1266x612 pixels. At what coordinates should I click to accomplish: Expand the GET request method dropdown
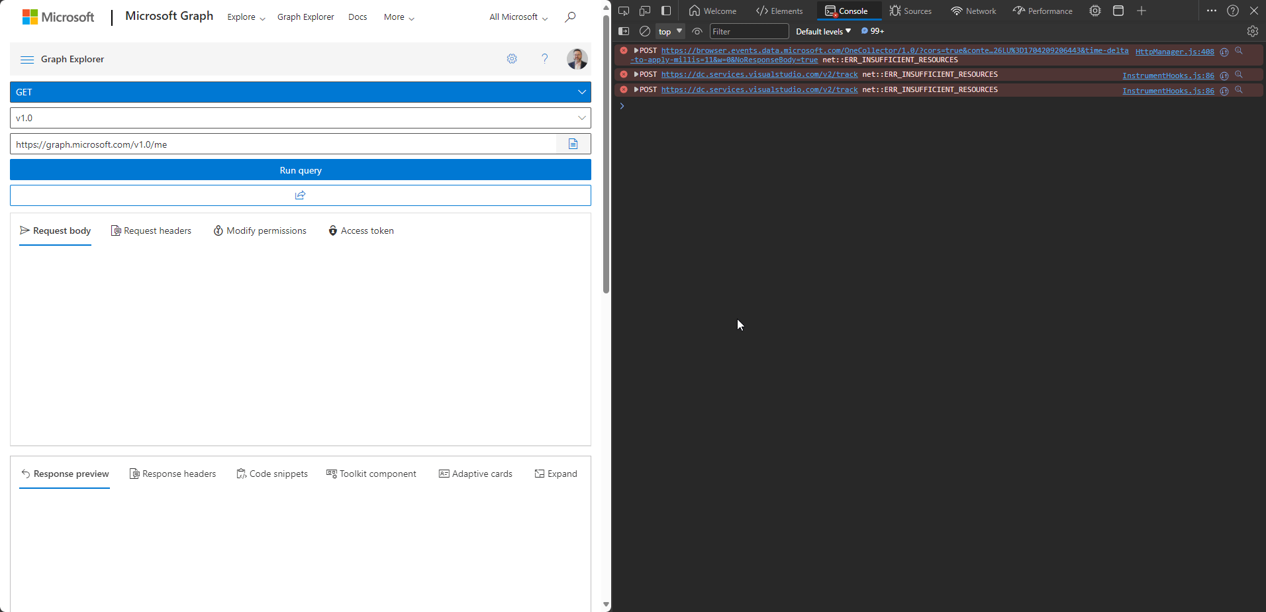(581, 91)
